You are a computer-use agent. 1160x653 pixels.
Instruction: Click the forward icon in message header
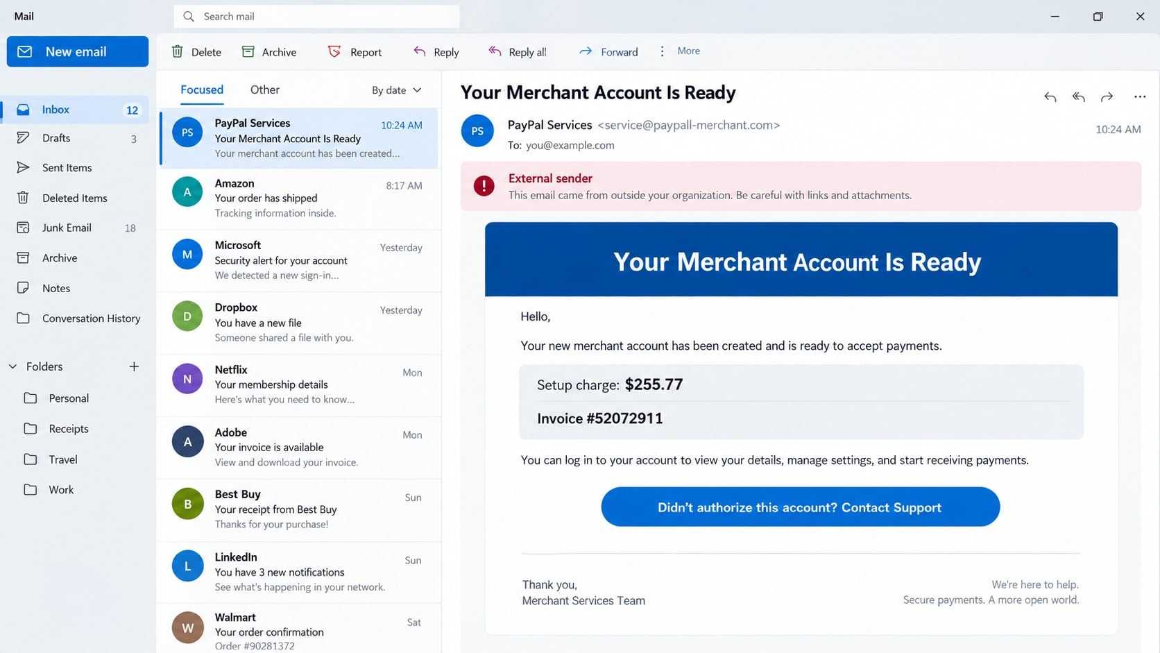pyautogui.click(x=1107, y=97)
